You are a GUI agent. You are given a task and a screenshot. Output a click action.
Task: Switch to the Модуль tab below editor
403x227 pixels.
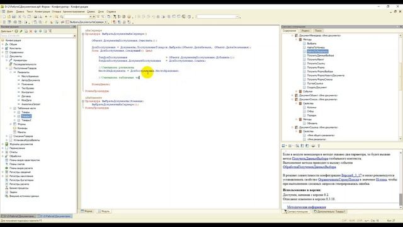pyautogui.click(x=104, y=211)
